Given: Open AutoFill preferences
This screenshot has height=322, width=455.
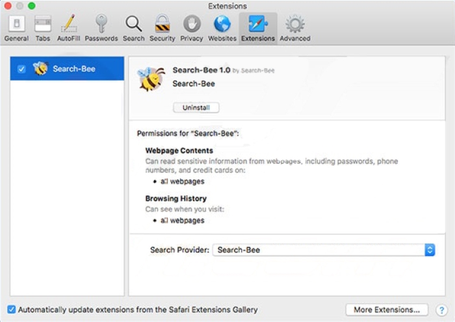Looking at the screenshot, I should tap(68, 28).
